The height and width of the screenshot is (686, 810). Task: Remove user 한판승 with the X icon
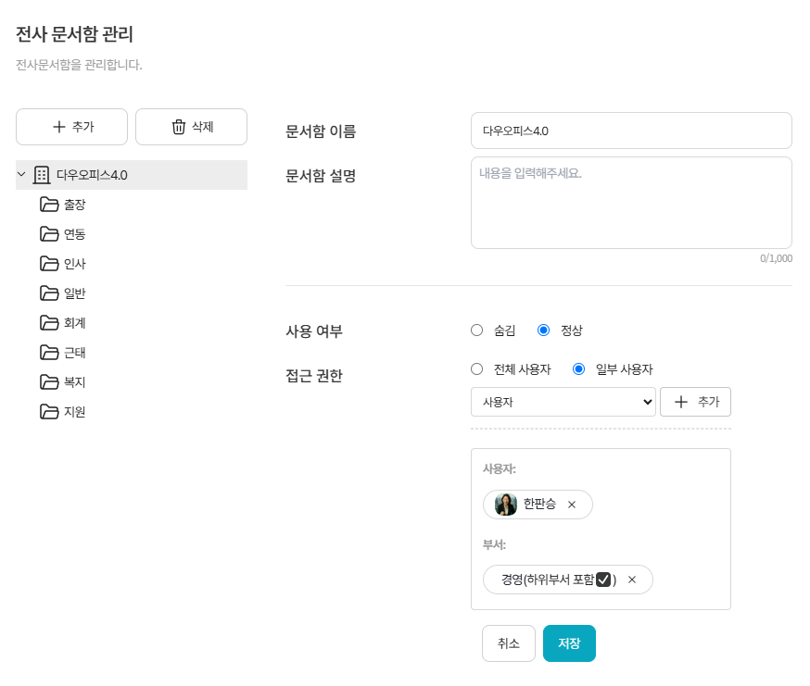[572, 505]
